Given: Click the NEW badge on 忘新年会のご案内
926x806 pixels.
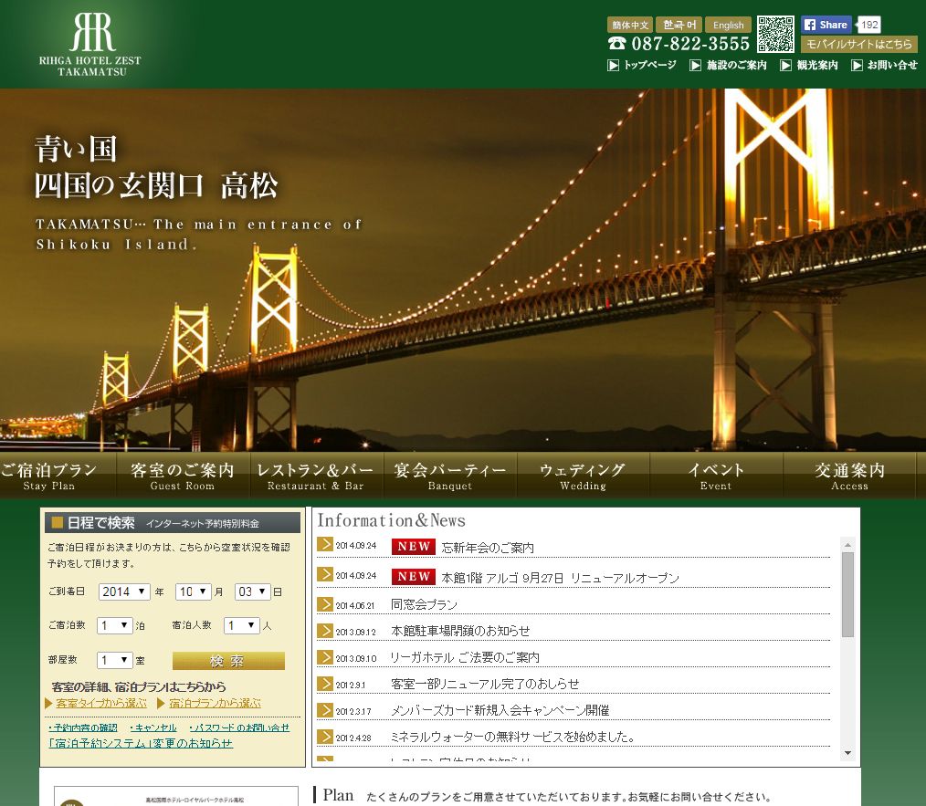Looking at the screenshot, I should point(414,547).
